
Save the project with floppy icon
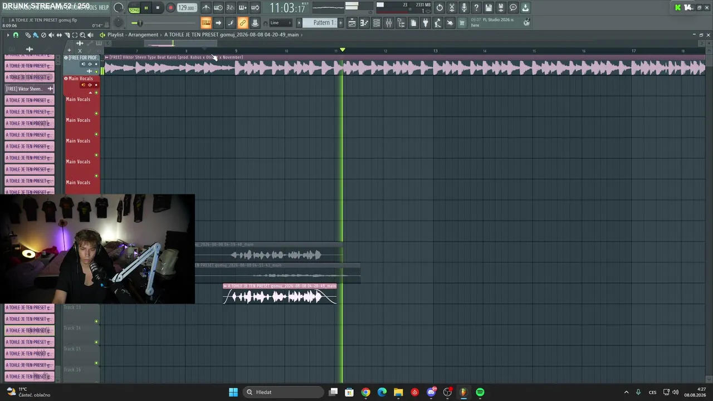pos(489,8)
